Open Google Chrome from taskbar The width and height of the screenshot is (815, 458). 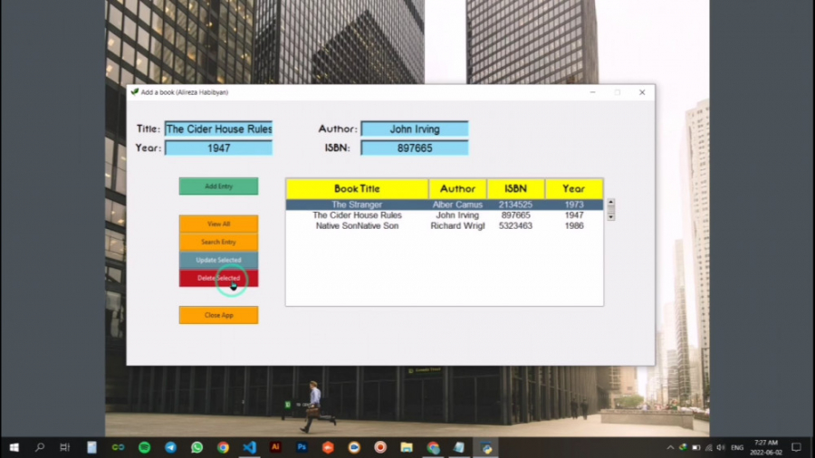tap(223, 447)
